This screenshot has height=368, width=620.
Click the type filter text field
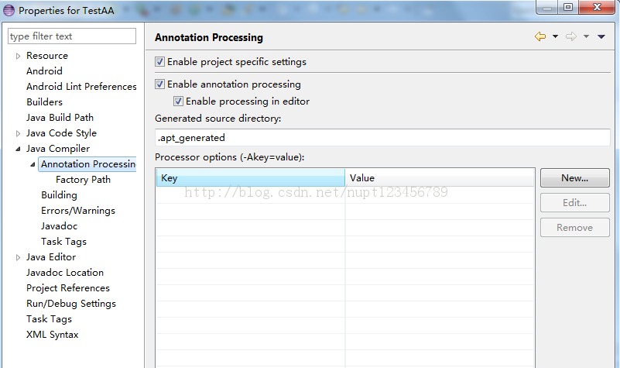(72, 36)
